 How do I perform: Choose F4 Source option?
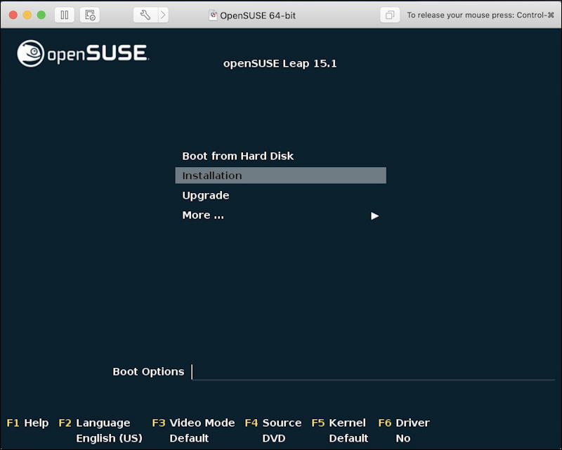pyautogui.click(x=273, y=423)
